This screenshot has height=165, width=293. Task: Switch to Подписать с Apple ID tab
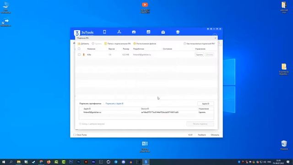point(114,104)
